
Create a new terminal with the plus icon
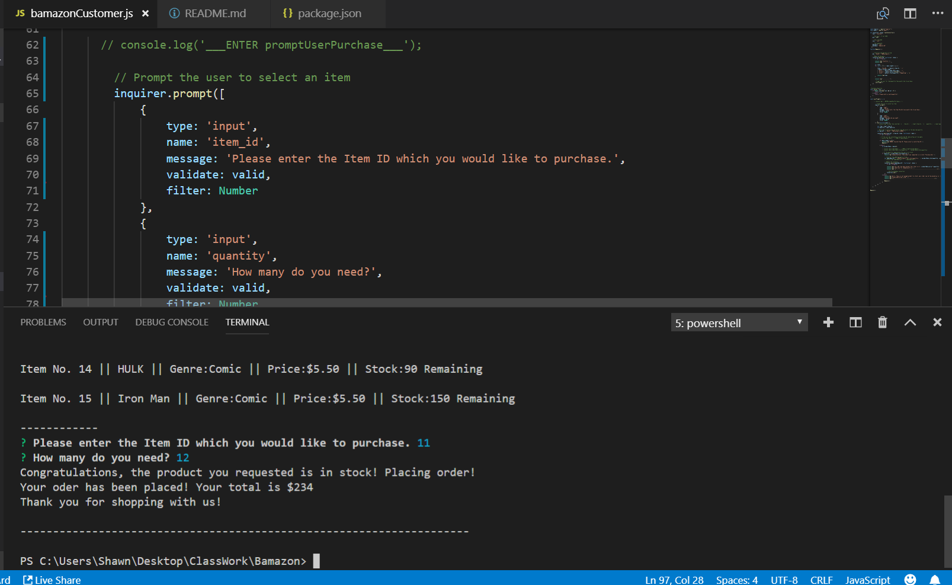[828, 322]
